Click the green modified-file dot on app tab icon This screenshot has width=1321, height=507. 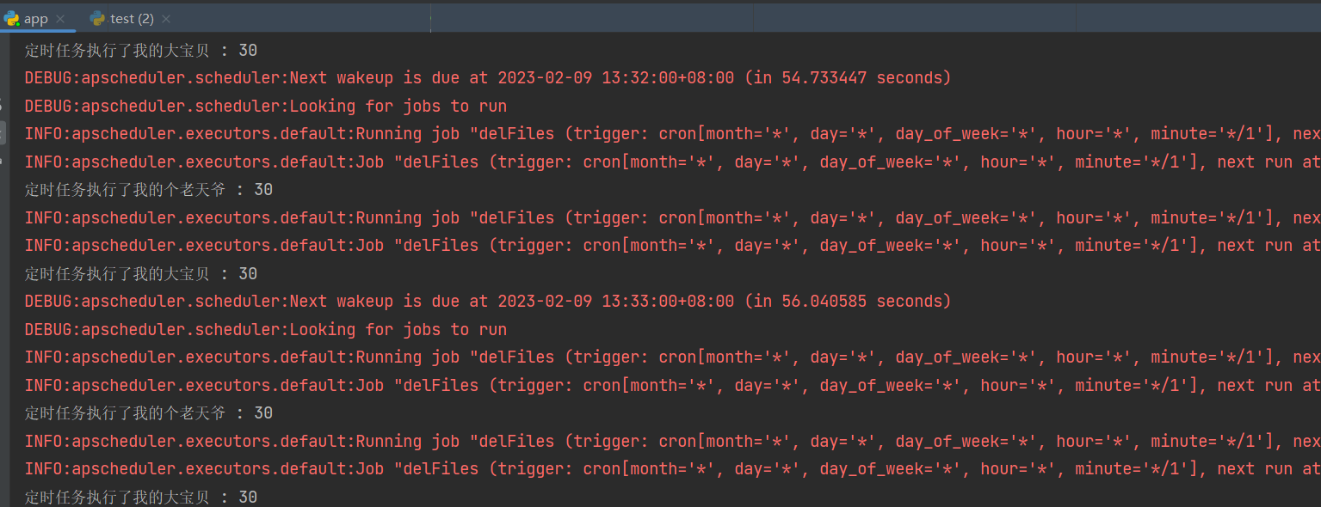click(x=18, y=23)
